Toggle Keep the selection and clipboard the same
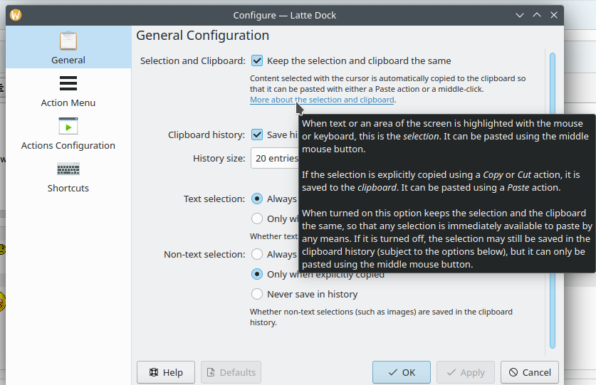This screenshot has width=596, height=385. coord(257,61)
